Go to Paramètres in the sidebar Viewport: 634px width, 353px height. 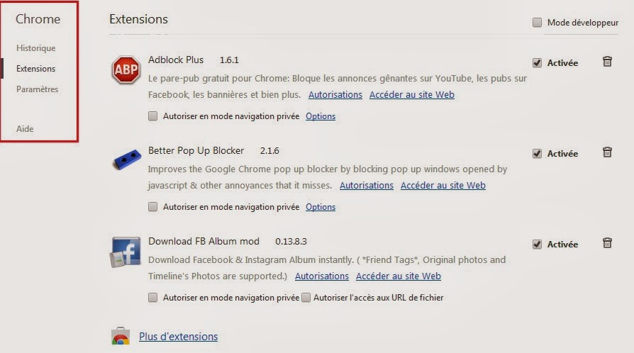[x=37, y=89]
